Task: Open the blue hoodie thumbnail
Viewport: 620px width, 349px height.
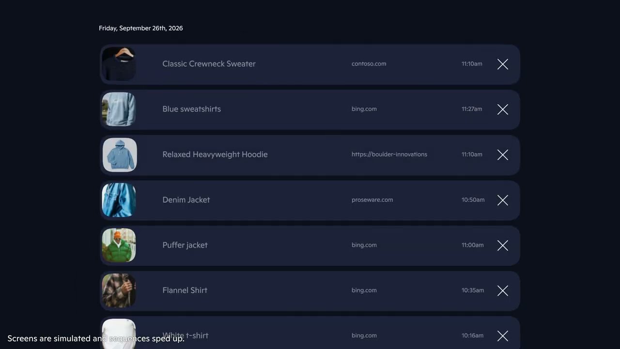Action: 119,155
